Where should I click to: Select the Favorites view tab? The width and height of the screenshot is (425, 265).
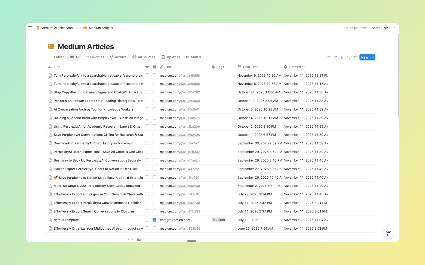coord(95,57)
